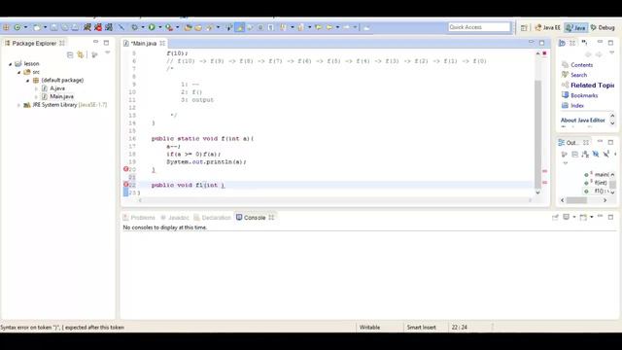
Task: Click the Back navigation arrow in toolbar
Action: tap(329, 27)
